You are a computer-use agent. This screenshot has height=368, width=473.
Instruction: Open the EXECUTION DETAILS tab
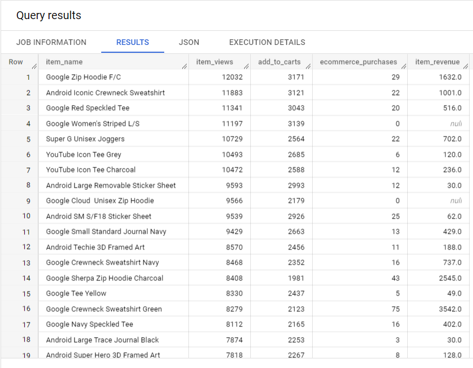click(267, 42)
